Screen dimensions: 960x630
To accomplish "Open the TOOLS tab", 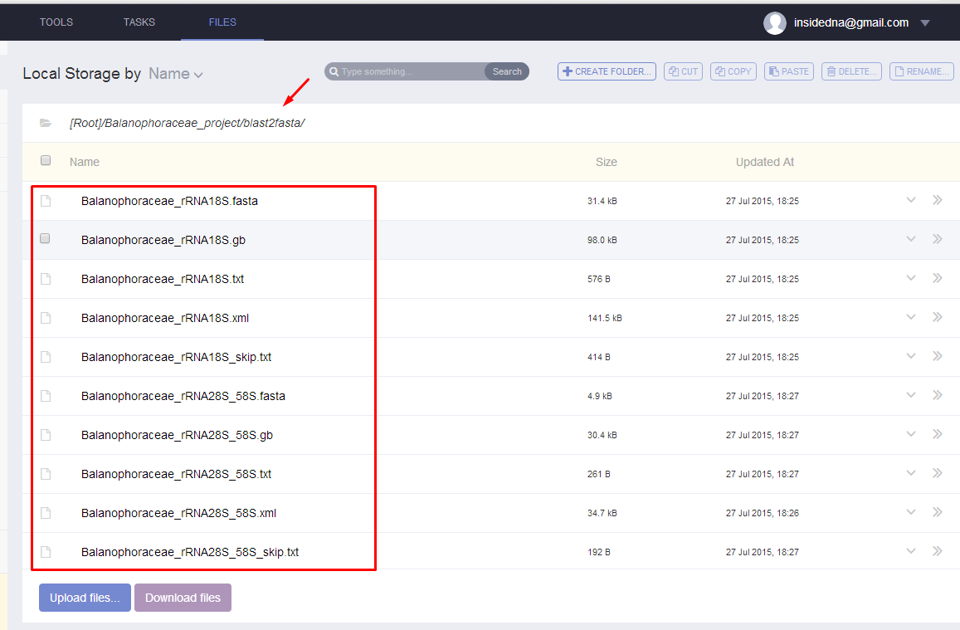I will tap(56, 22).
